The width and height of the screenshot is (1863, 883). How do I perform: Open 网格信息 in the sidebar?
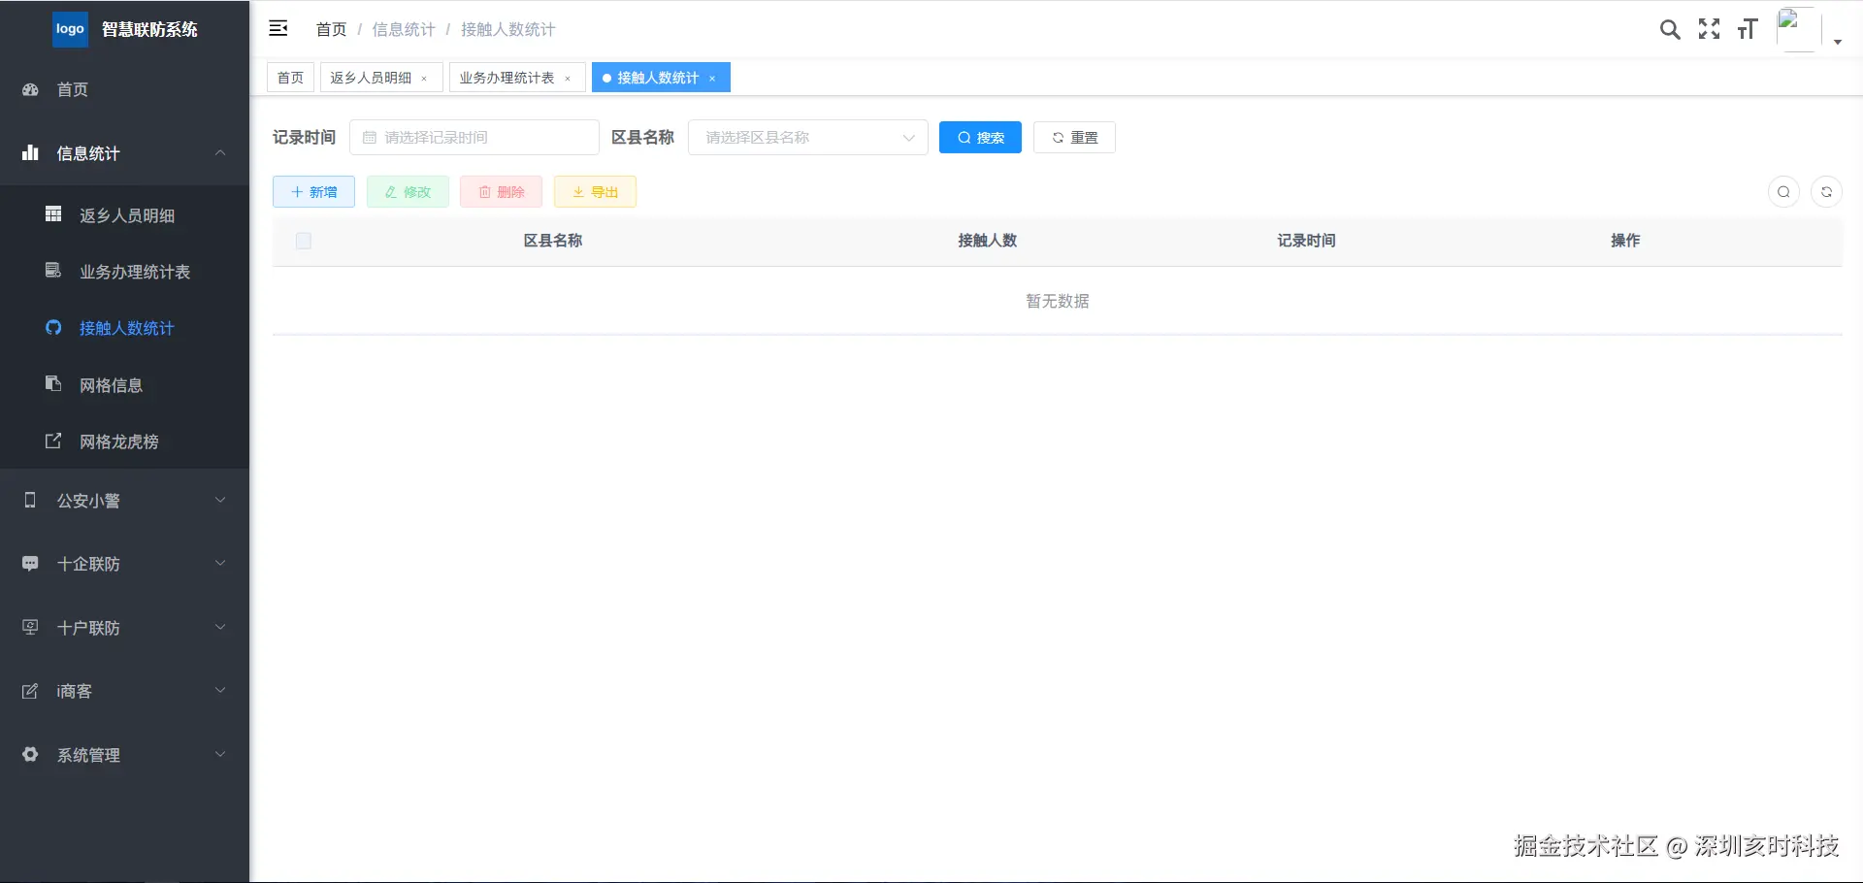[124, 385]
